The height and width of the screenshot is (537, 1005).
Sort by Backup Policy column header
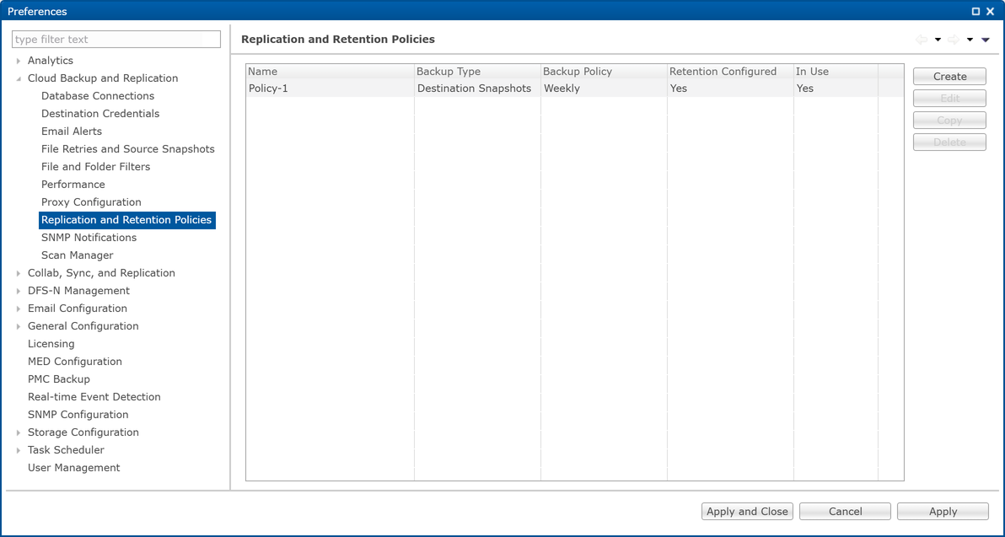point(604,72)
